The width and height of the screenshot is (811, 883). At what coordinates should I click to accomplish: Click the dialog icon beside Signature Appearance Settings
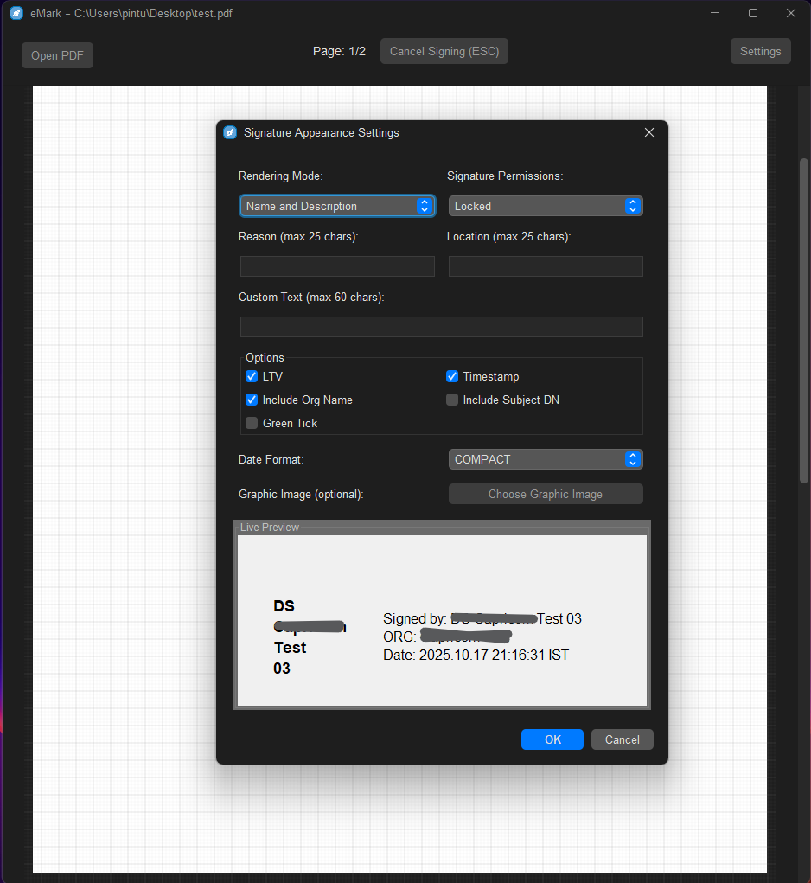pyautogui.click(x=230, y=132)
